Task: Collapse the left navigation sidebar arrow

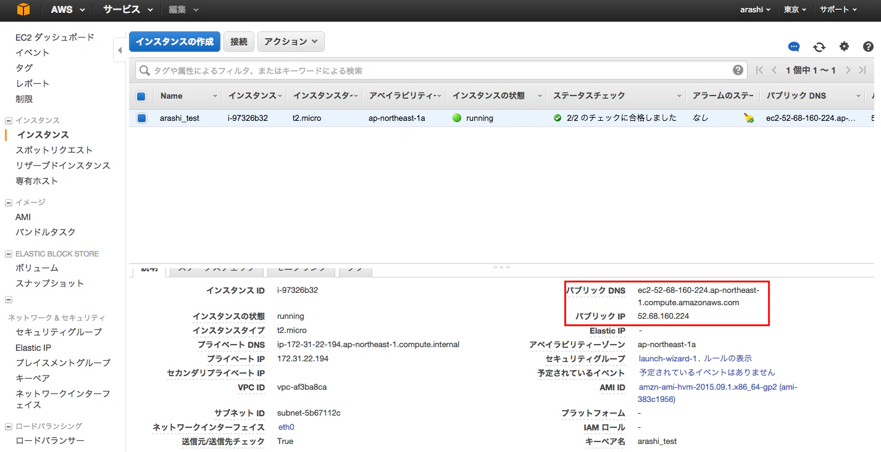Action: [x=119, y=51]
